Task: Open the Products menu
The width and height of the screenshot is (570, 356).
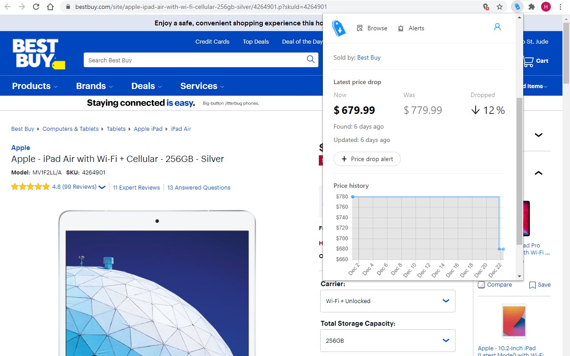Action: pyautogui.click(x=35, y=86)
